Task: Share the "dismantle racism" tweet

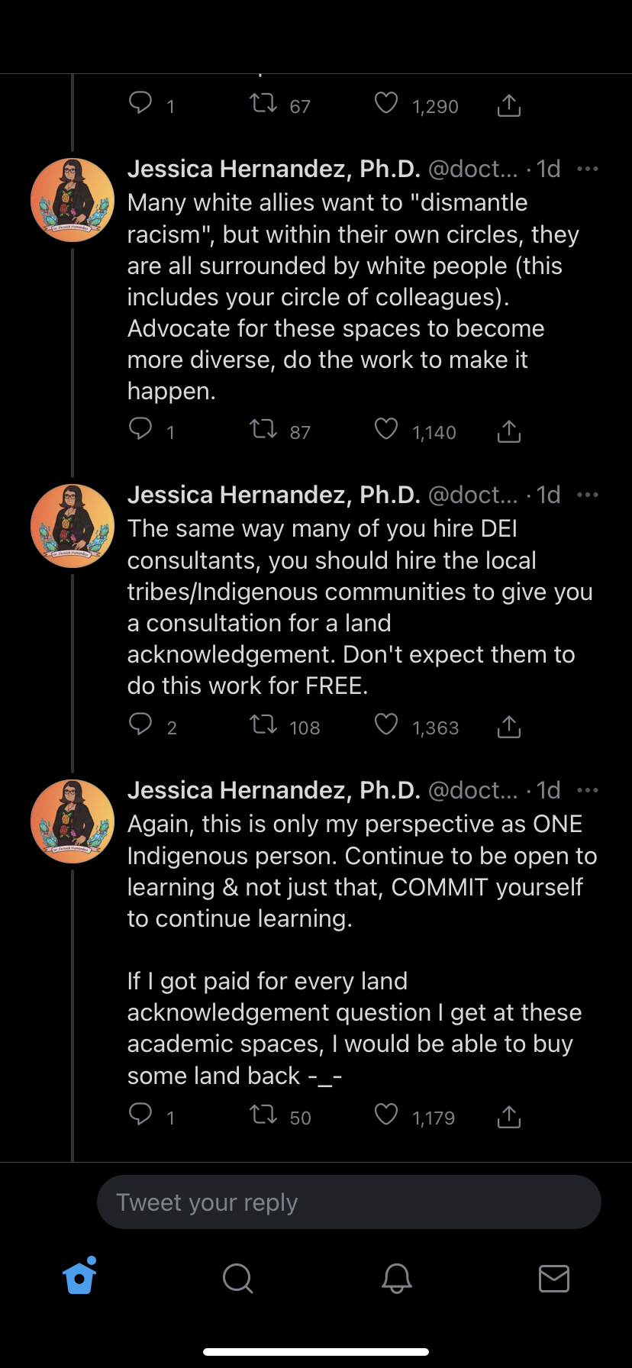Action: pos(509,431)
